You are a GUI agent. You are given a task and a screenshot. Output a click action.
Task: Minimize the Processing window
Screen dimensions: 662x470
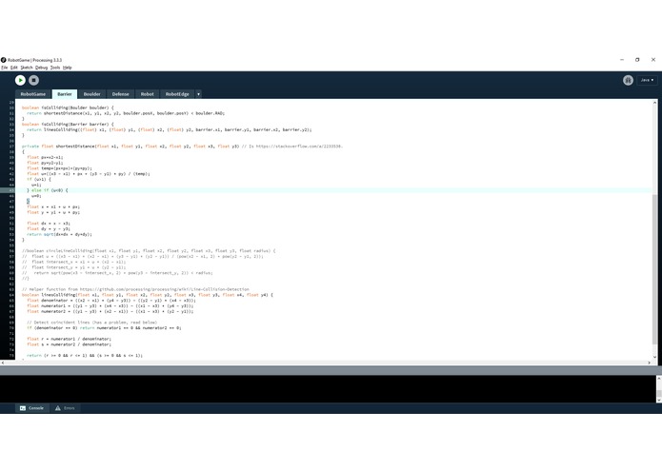(622, 60)
